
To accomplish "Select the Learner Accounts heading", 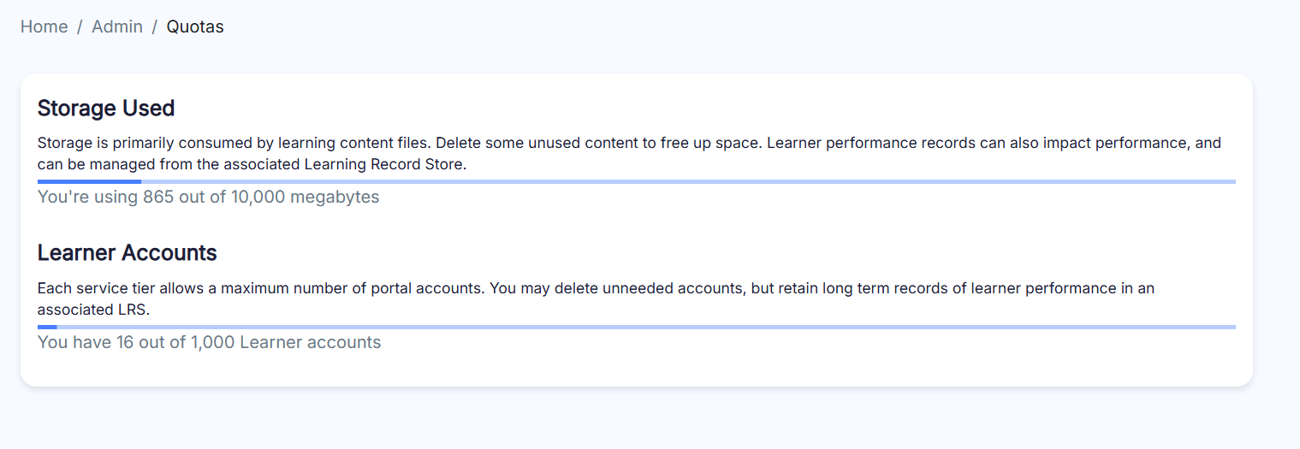I will click(x=127, y=253).
